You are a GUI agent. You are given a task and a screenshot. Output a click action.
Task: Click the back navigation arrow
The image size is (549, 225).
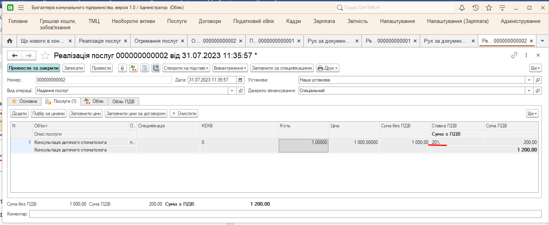[15, 55]
